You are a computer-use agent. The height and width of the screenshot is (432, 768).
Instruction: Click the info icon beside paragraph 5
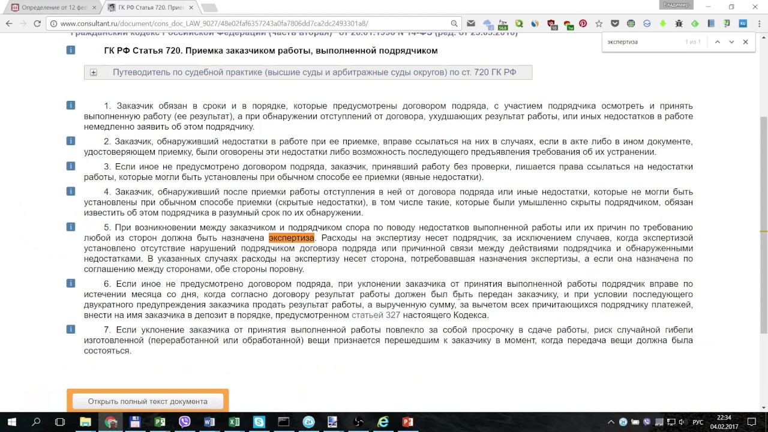click(x=71, y=227)
